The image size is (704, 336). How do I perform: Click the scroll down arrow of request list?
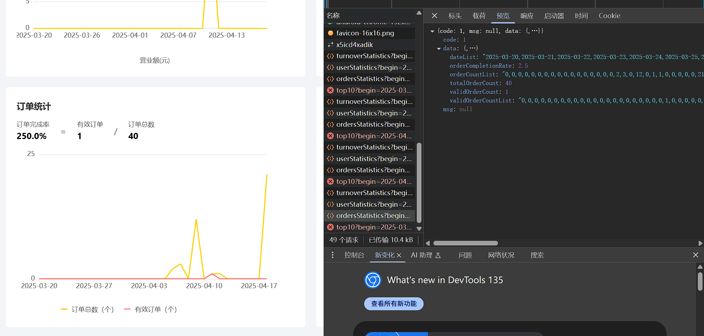[419, 229]
